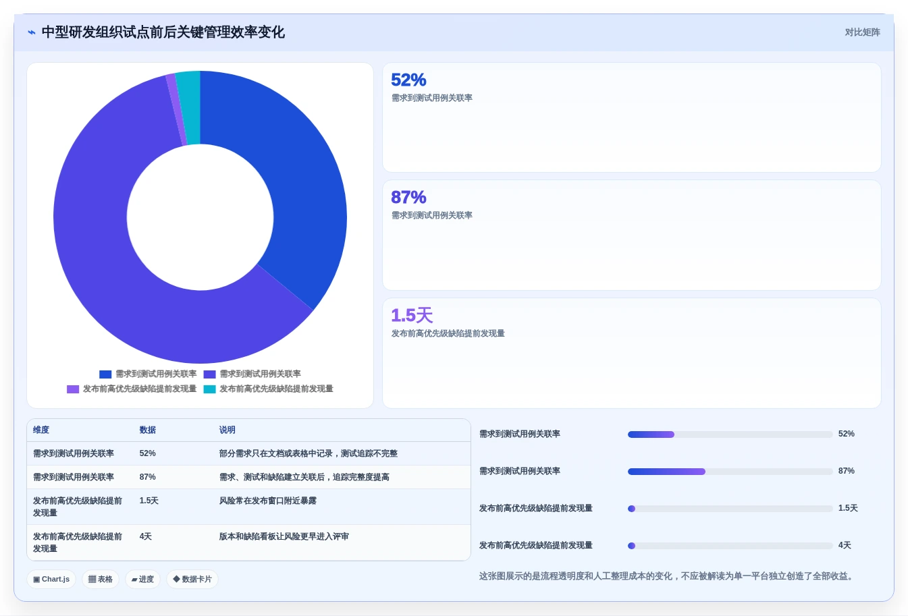Open the 52% metric card
Image resolution: width=908 pixels, height=616 pixels.
(x=631, y=117)
